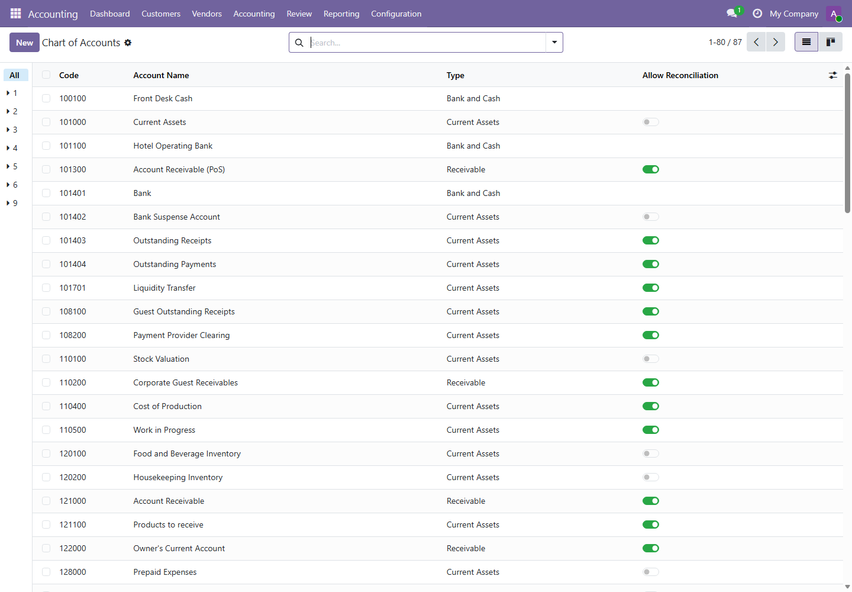Open the Configuration menu
The image size is (852, 592).
[396, 14]
